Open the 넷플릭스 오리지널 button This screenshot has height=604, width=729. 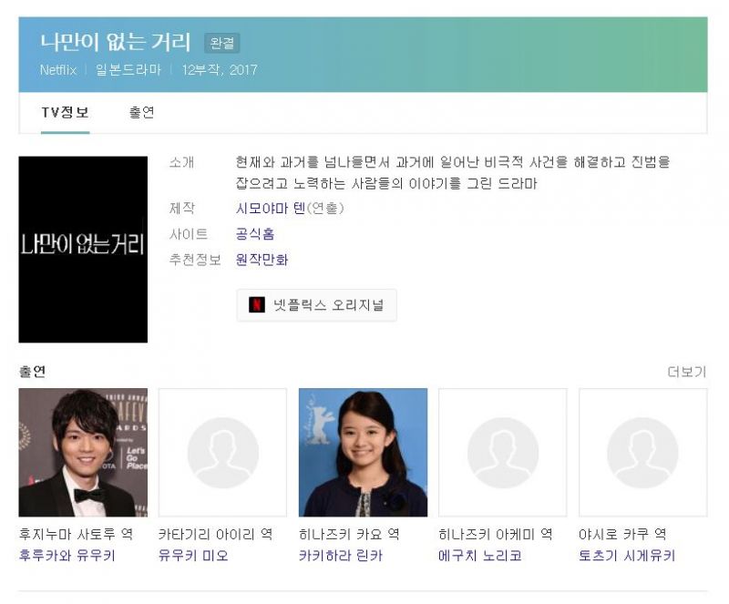316,305
